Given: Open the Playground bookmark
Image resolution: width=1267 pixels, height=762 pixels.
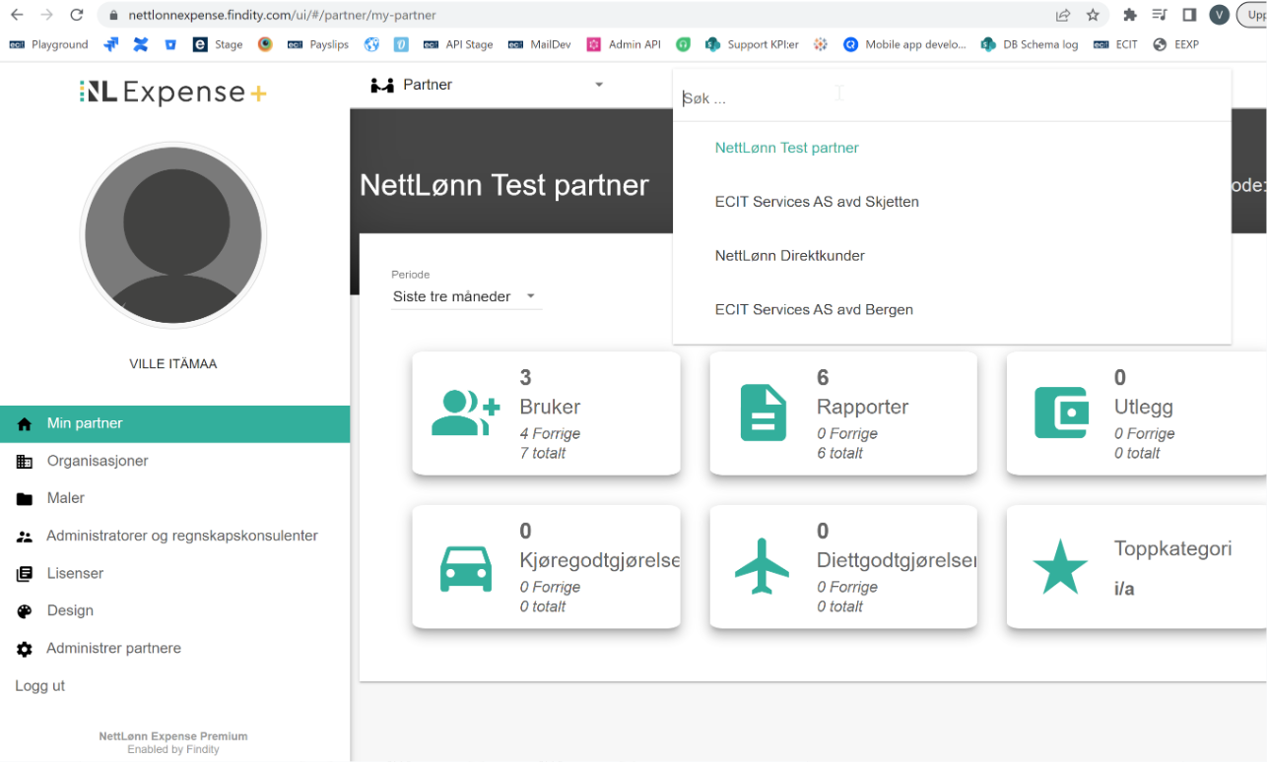Looking at the screenshot, I should coord(49,44).
